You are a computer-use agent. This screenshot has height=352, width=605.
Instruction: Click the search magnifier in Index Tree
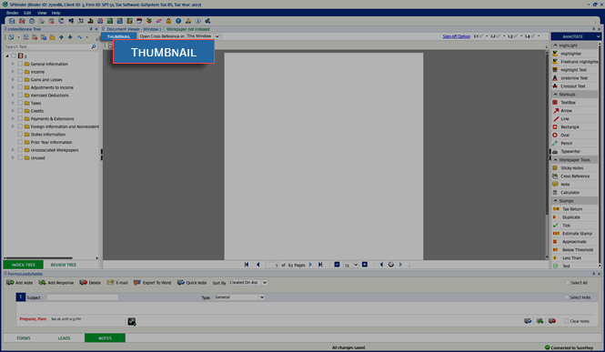pyautogui.click(x=94, y=46)
